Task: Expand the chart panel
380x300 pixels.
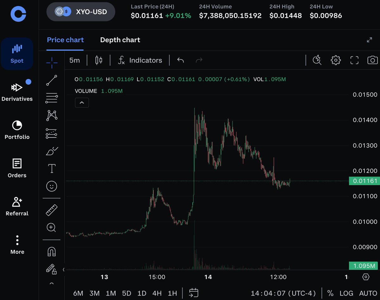Action: click(x=369, y=40)
